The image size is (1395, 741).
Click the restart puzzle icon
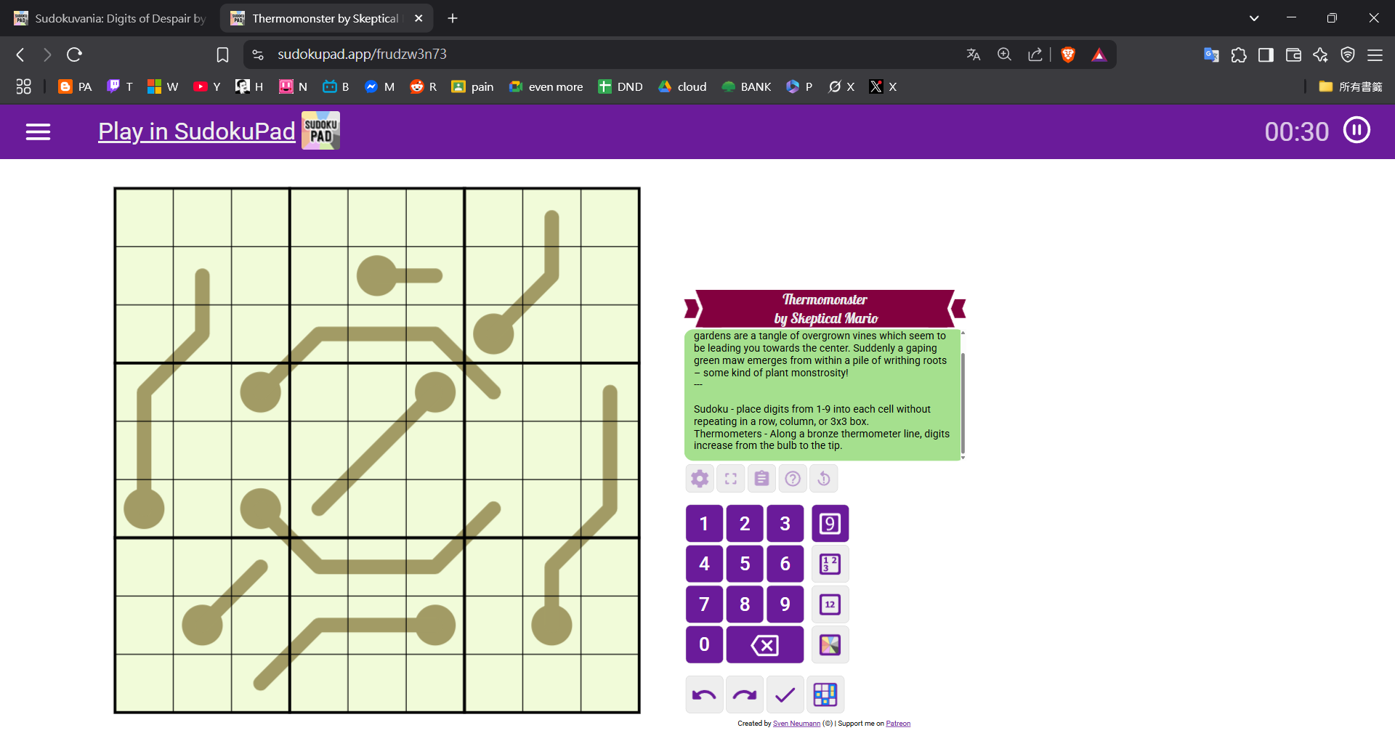(x=824, y=479)
